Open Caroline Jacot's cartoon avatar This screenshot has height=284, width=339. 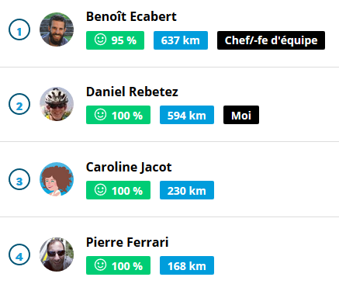[x=57, y=179]
